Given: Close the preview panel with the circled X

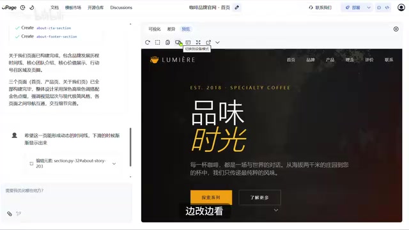Looking at the screenshot, I should pyautogui.click(x=396, y=29).
